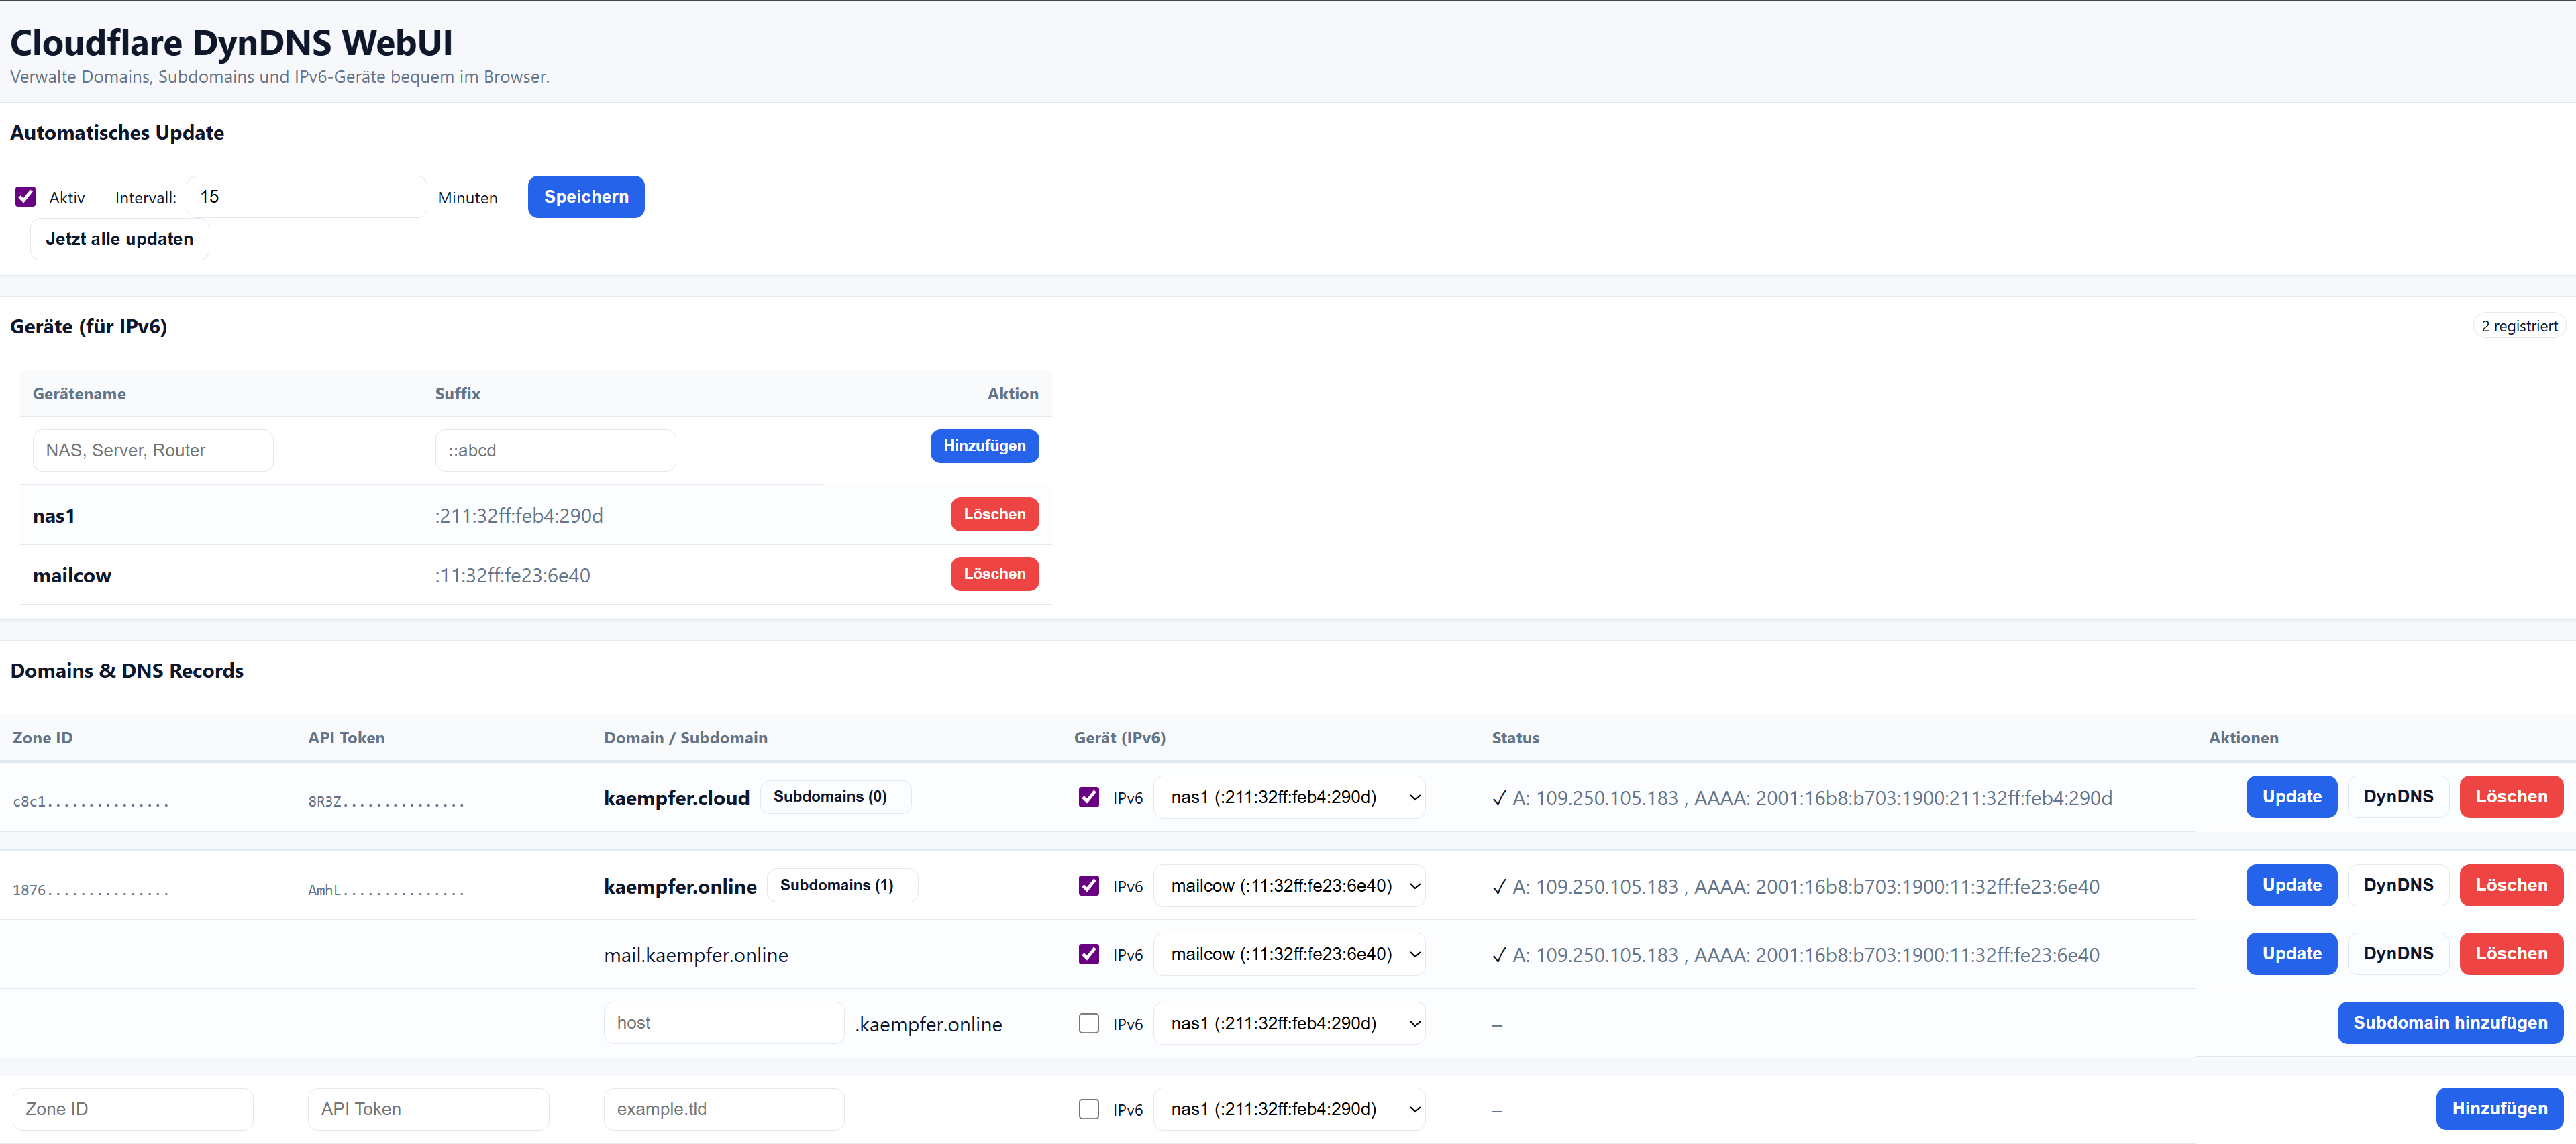Screen dimensions: 2576x1144
Task: Uncheck IPv6 for mail.kaempfer.online
Action: point(1089,954)
